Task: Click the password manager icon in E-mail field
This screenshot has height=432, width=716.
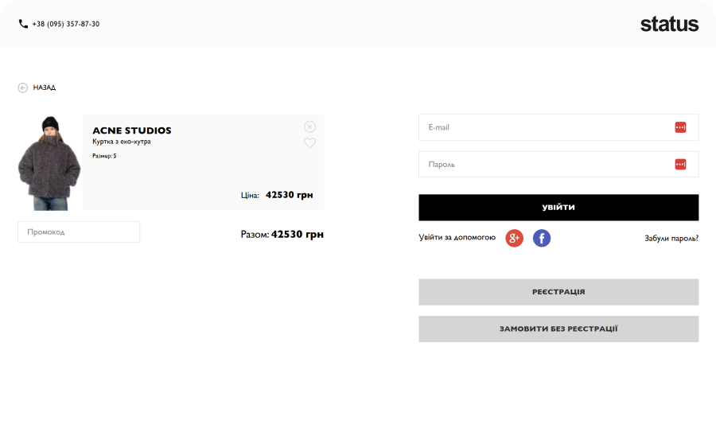Action: pos(680,127)
